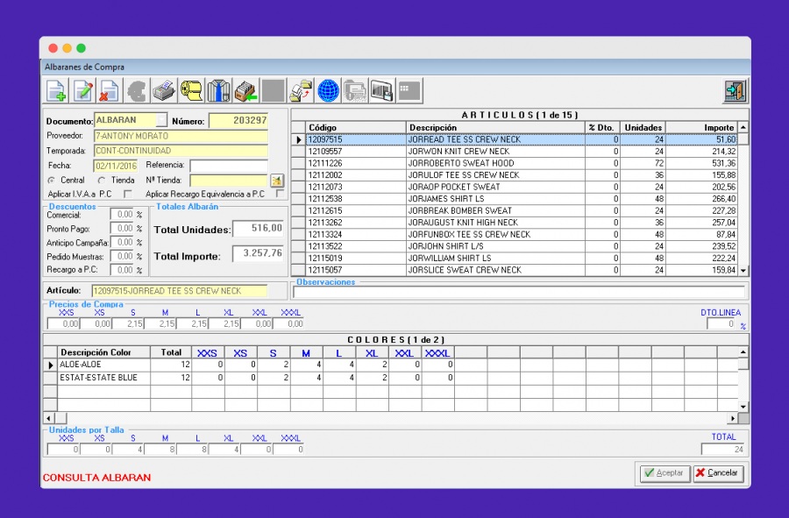Click the Número field showing 203297

[x=238, y=120]
